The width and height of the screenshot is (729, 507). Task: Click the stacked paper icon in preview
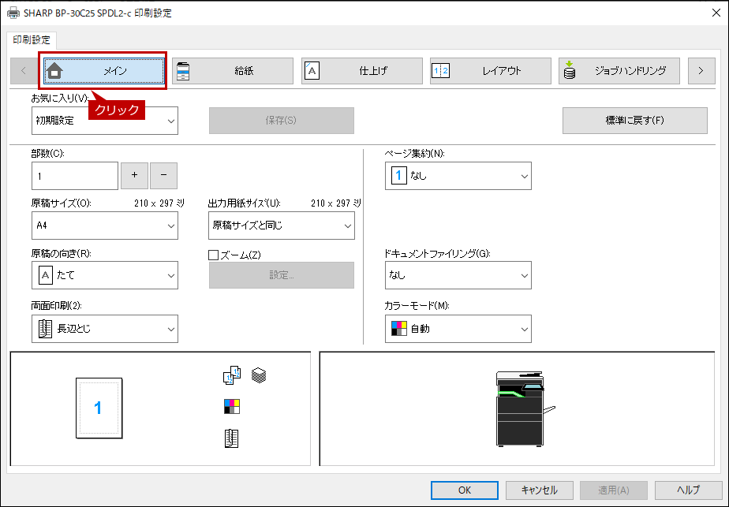pyautogui.click(x=259, y=375)
